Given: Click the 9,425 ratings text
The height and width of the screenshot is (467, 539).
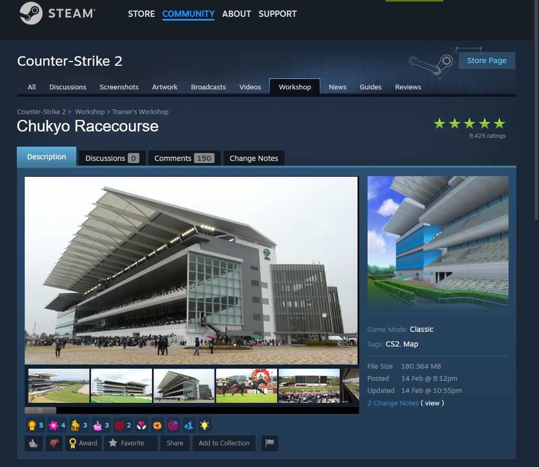Looking at the screenshot, I should (x=487, y=136).
